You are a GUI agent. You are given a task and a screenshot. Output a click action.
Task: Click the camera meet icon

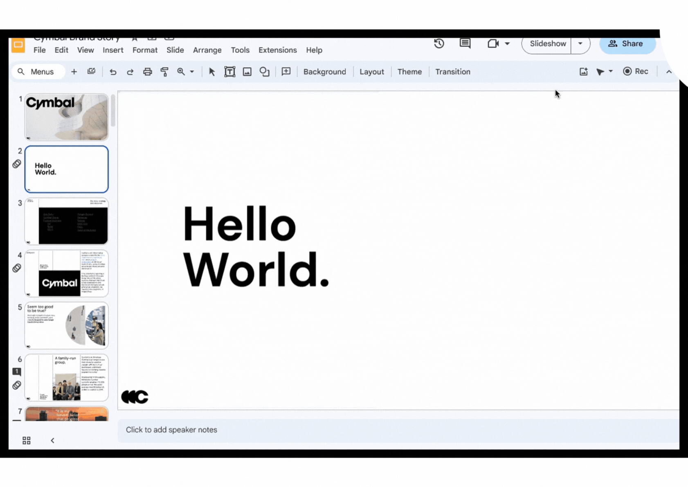(493, 43)
